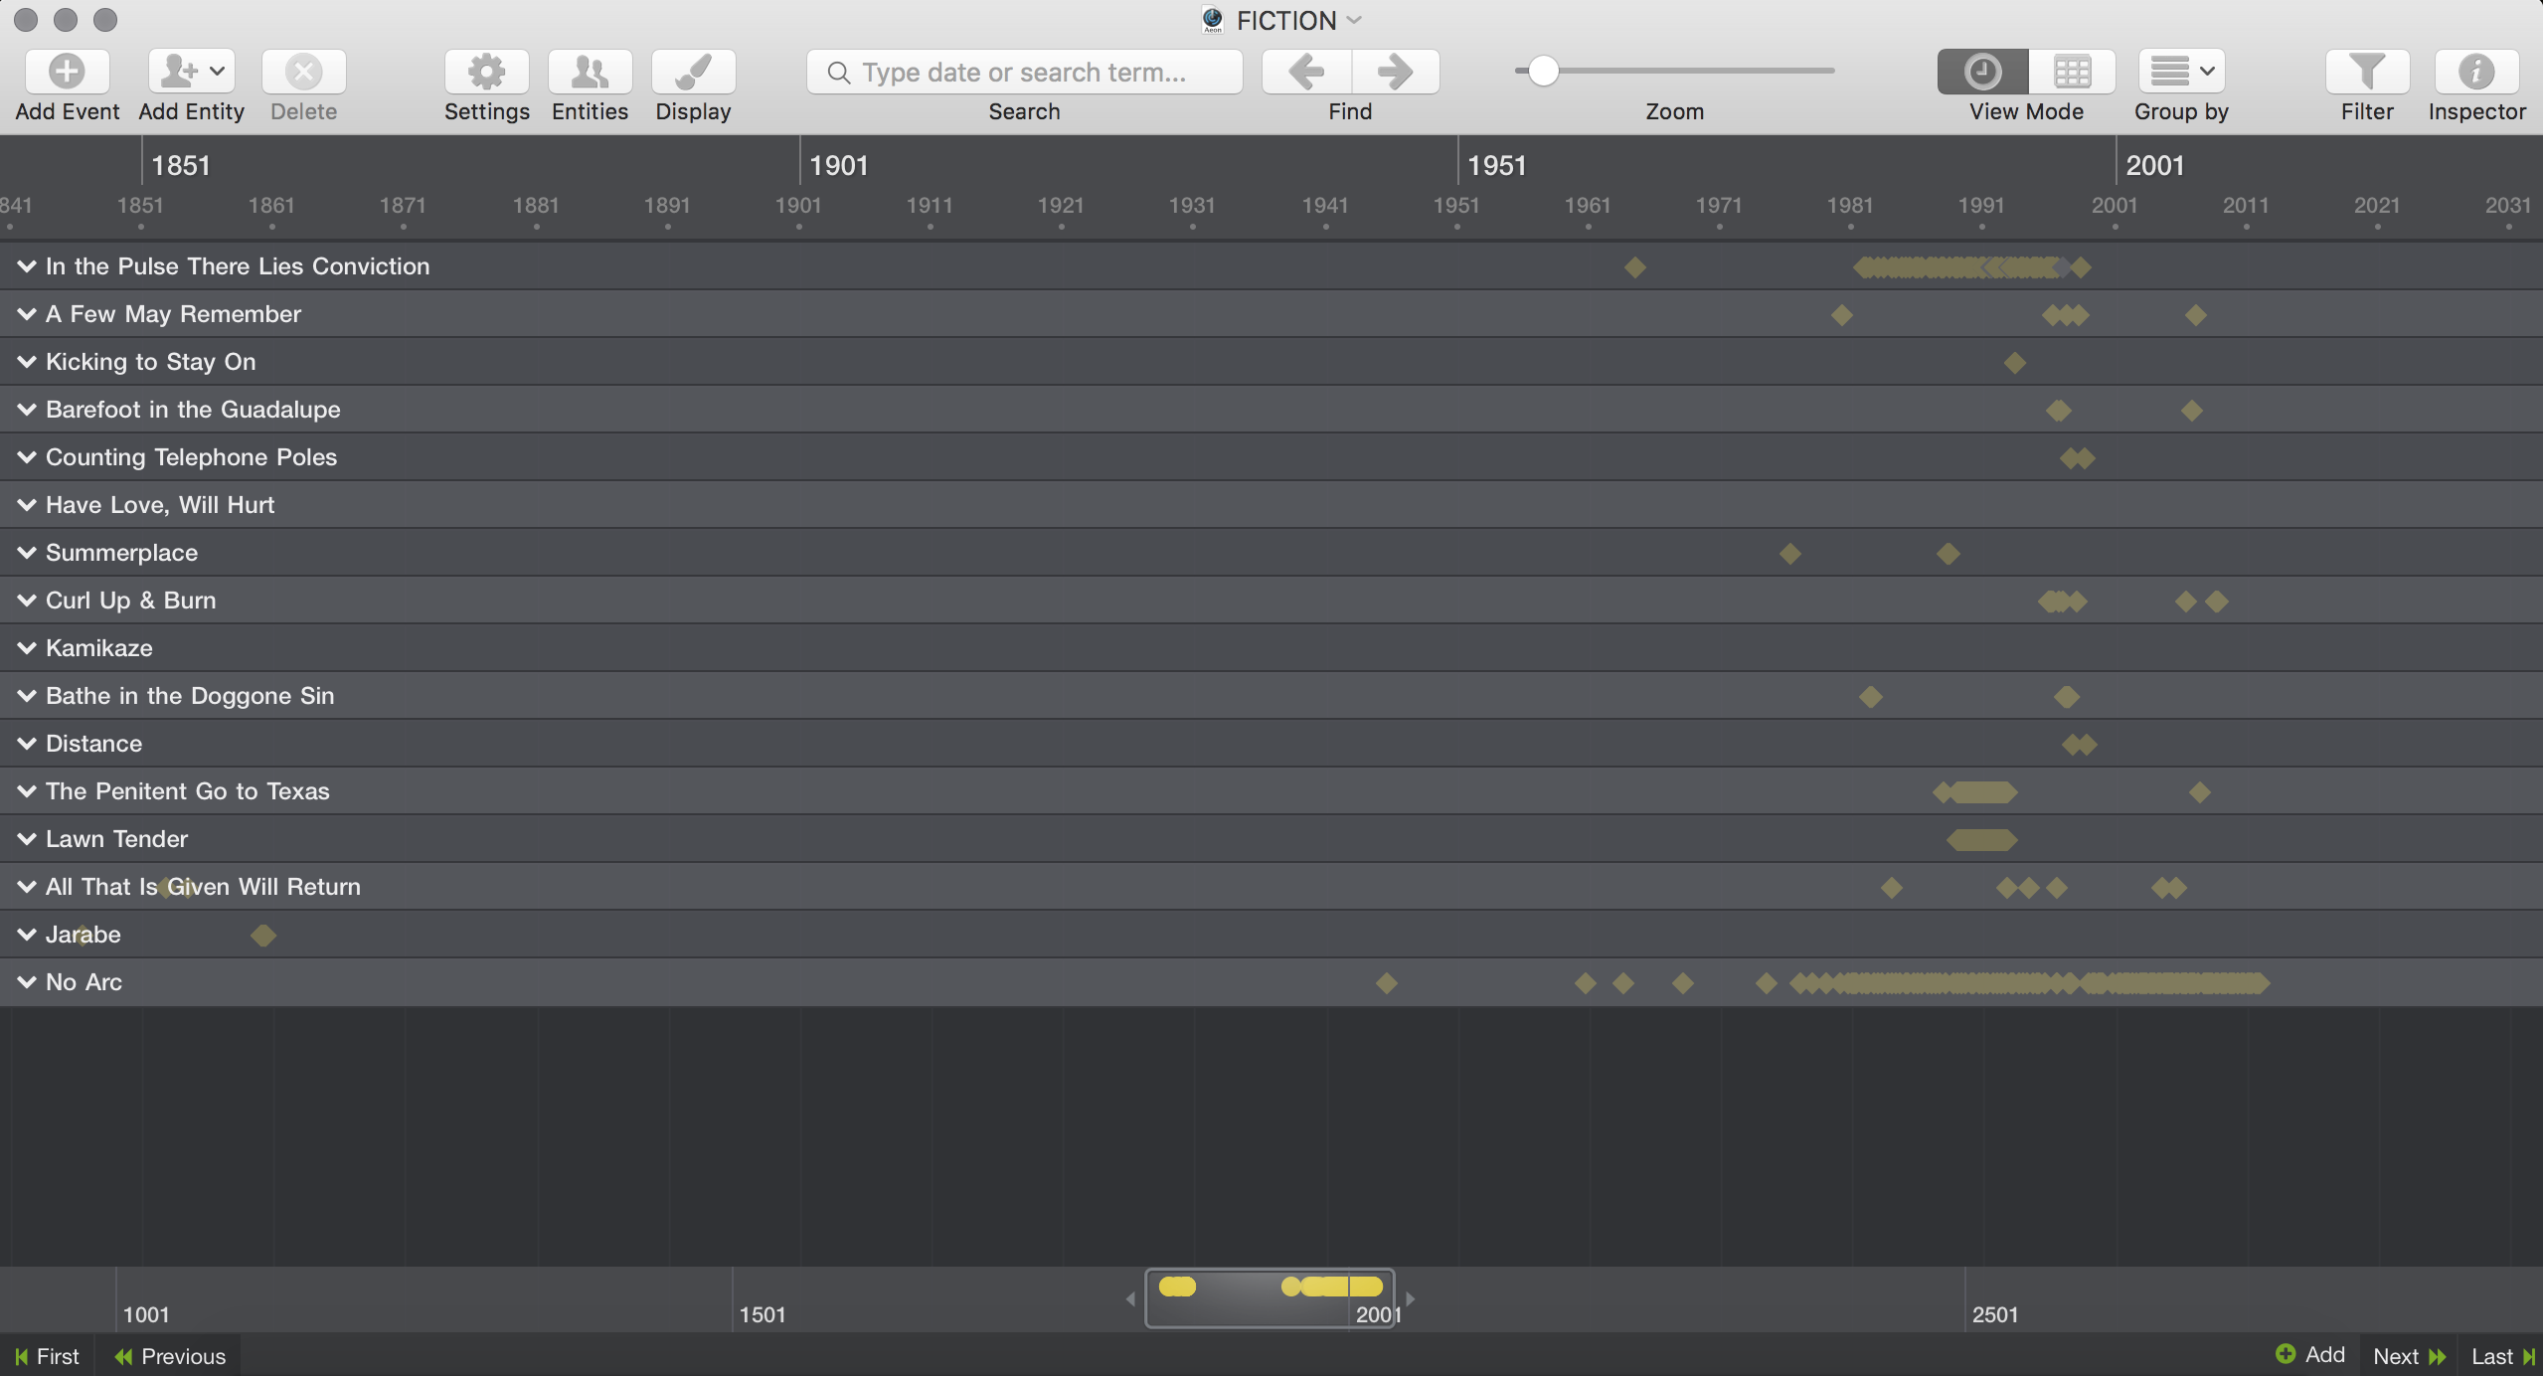Click the Previous navigation button
This screenshot has width=2543, height=1376.
169,1356
